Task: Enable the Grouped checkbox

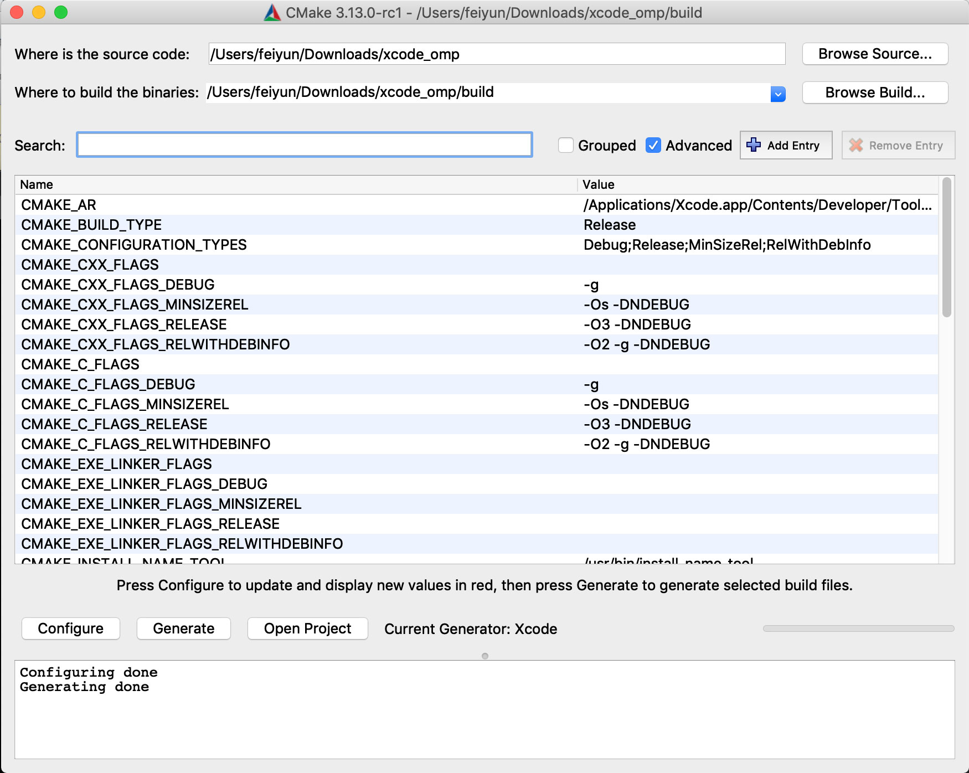Action: (566, 145)
